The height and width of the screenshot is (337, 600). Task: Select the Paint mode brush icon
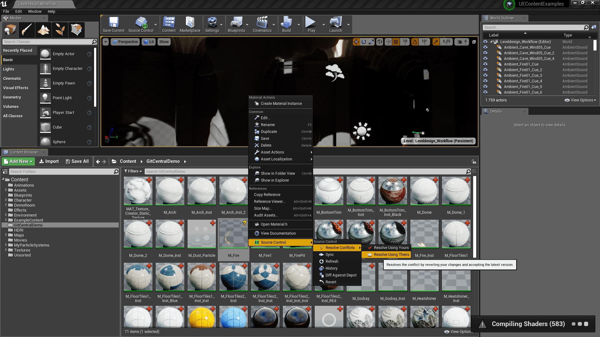pos(27,30)
